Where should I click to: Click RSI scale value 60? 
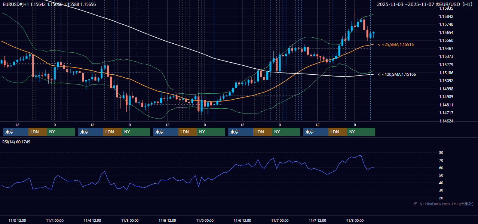click(441, 168)
